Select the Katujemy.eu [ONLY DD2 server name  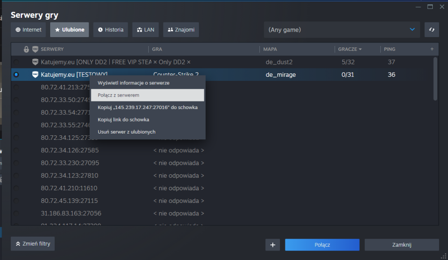[96, 62]
